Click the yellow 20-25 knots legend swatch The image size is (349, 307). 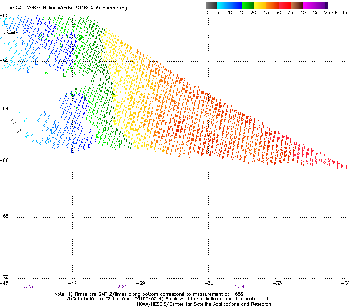point(260,6)
